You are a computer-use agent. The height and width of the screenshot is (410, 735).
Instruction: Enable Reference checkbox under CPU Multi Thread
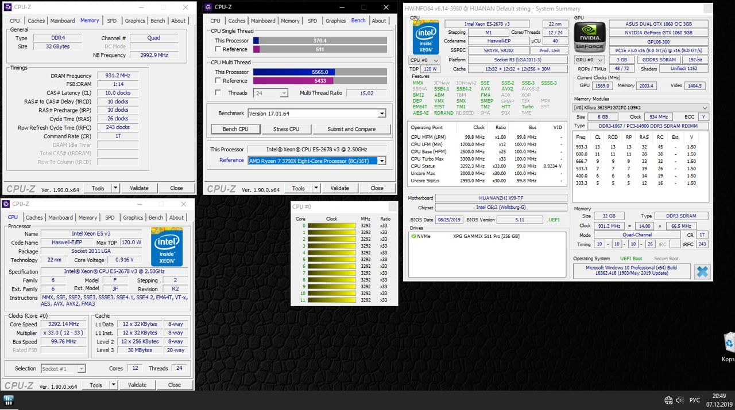[218, 81]
